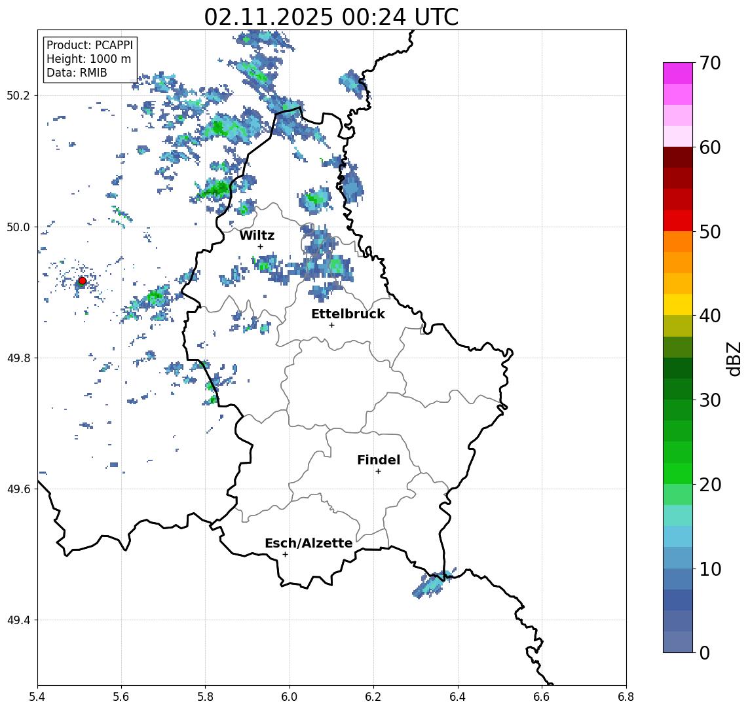Click the colorbar tick label 0
Viewport: 750px width, 710px height.
coord(705,652)
